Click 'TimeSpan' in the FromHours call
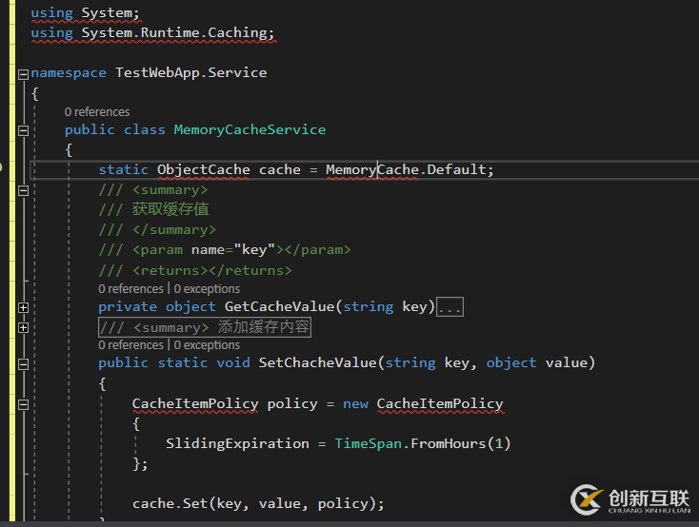The image size is (699, 527). click(x=369, y=443)
